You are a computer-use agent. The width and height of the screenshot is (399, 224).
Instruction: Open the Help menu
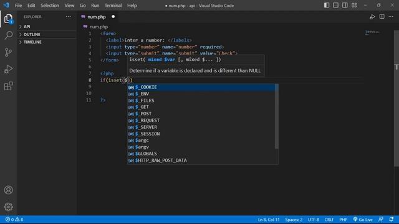point(132,6)
